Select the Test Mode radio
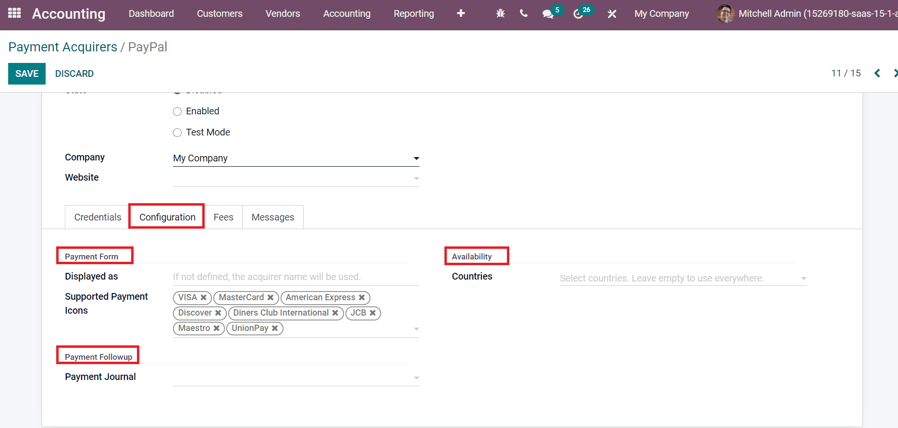This screenshot has width=898, height=428. (177, 133)
